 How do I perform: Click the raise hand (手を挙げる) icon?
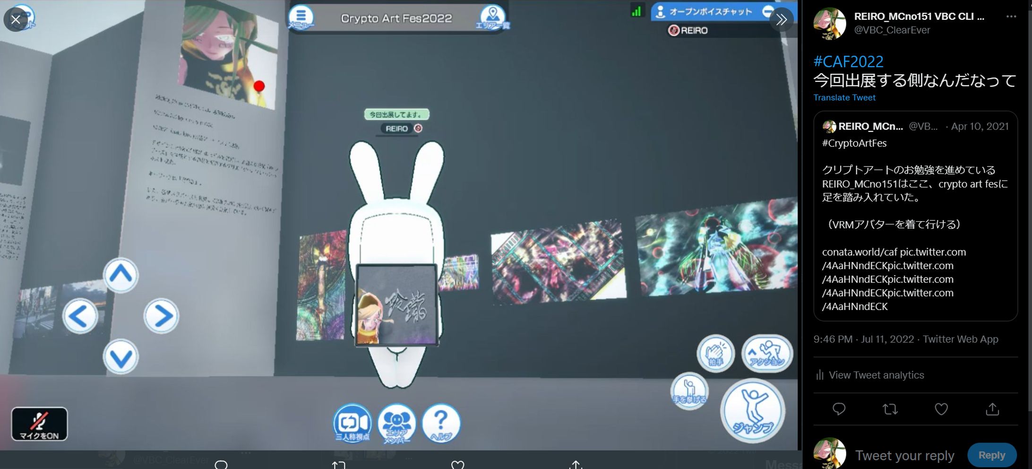(689, 391)
